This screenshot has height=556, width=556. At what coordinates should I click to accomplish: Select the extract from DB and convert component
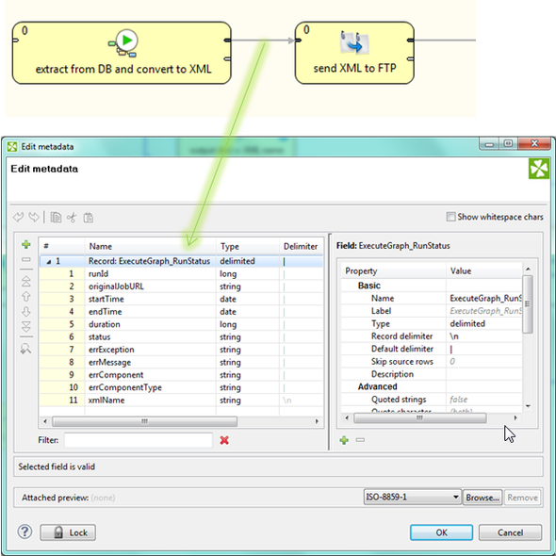[122, 53]
